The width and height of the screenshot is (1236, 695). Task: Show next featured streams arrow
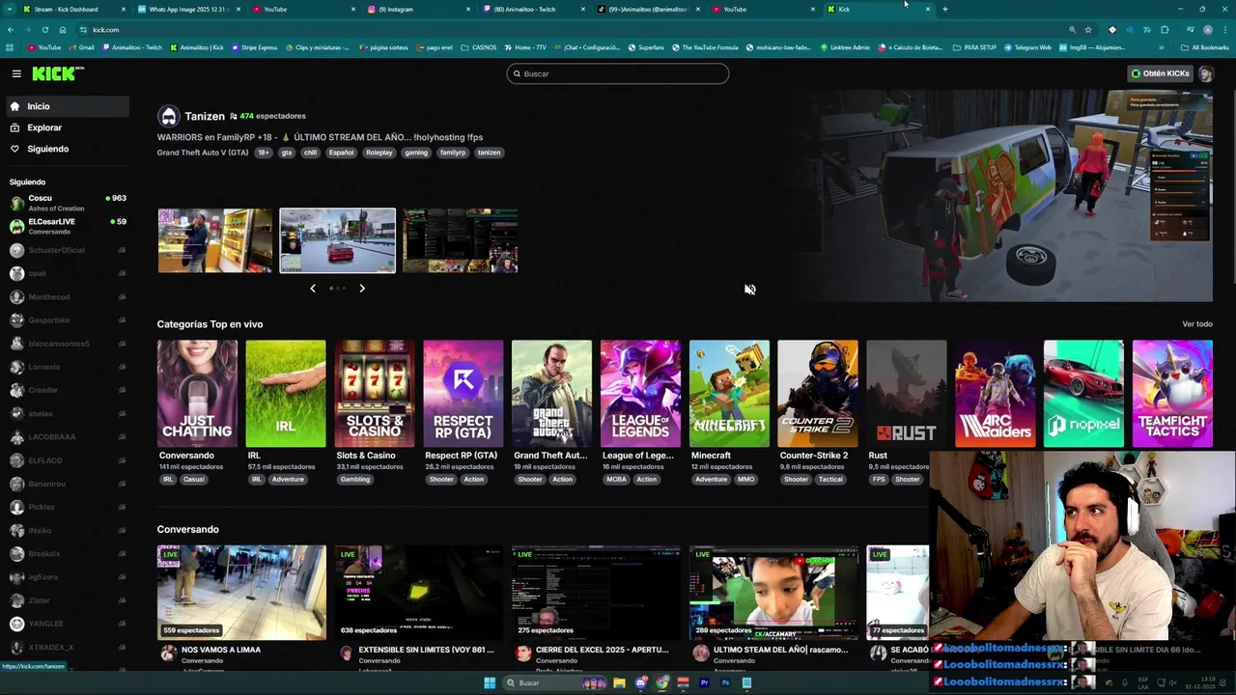tap(362, 288)
